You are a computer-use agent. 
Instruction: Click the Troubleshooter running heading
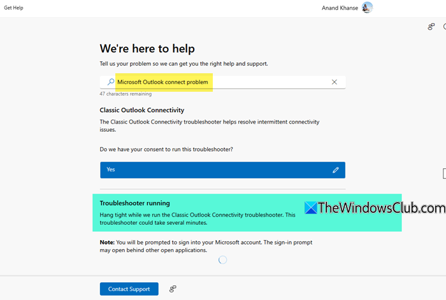click(x=135, y=203)
